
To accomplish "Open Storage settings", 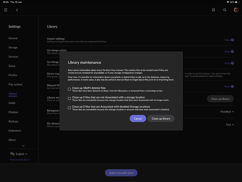I will point(13,47).
